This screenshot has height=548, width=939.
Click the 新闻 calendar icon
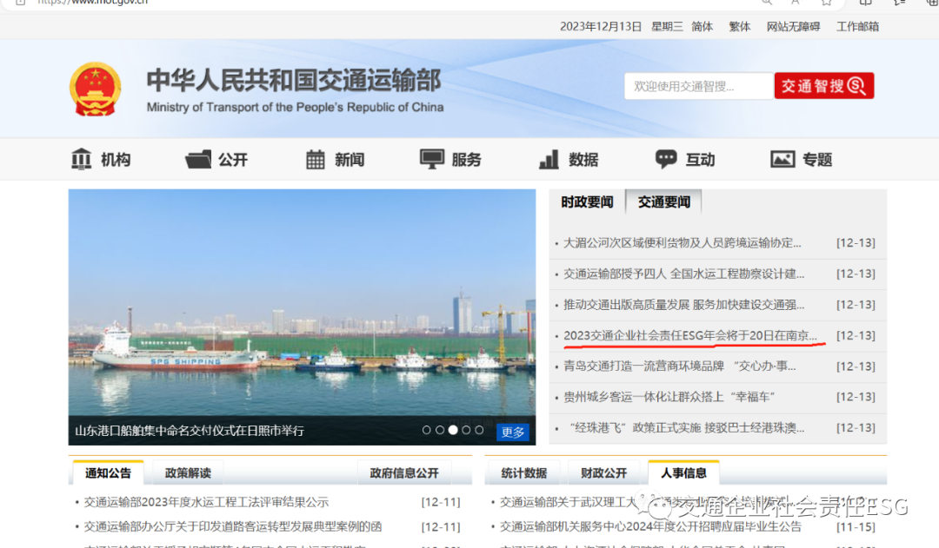pyautogui.click(x=315, y=159)
